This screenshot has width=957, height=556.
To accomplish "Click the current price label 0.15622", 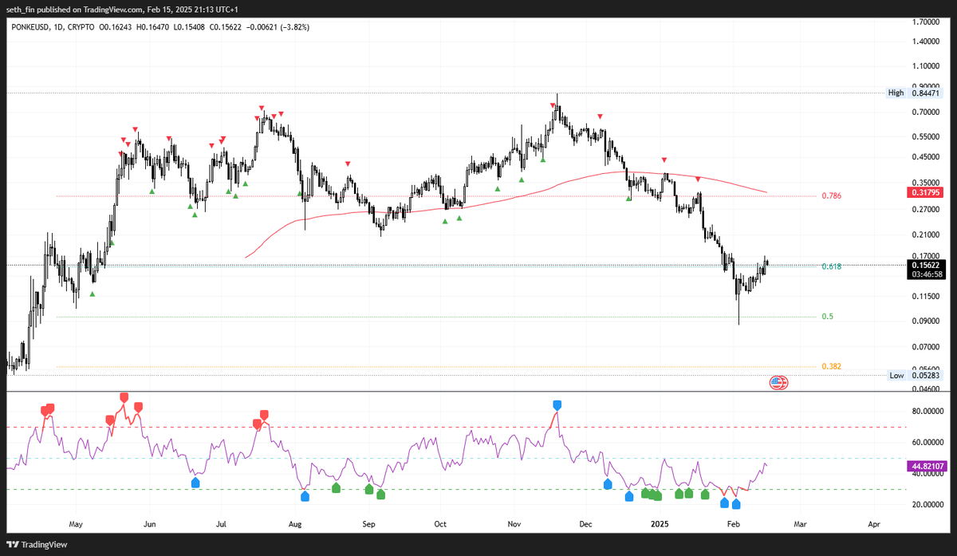I will point(927,264).
